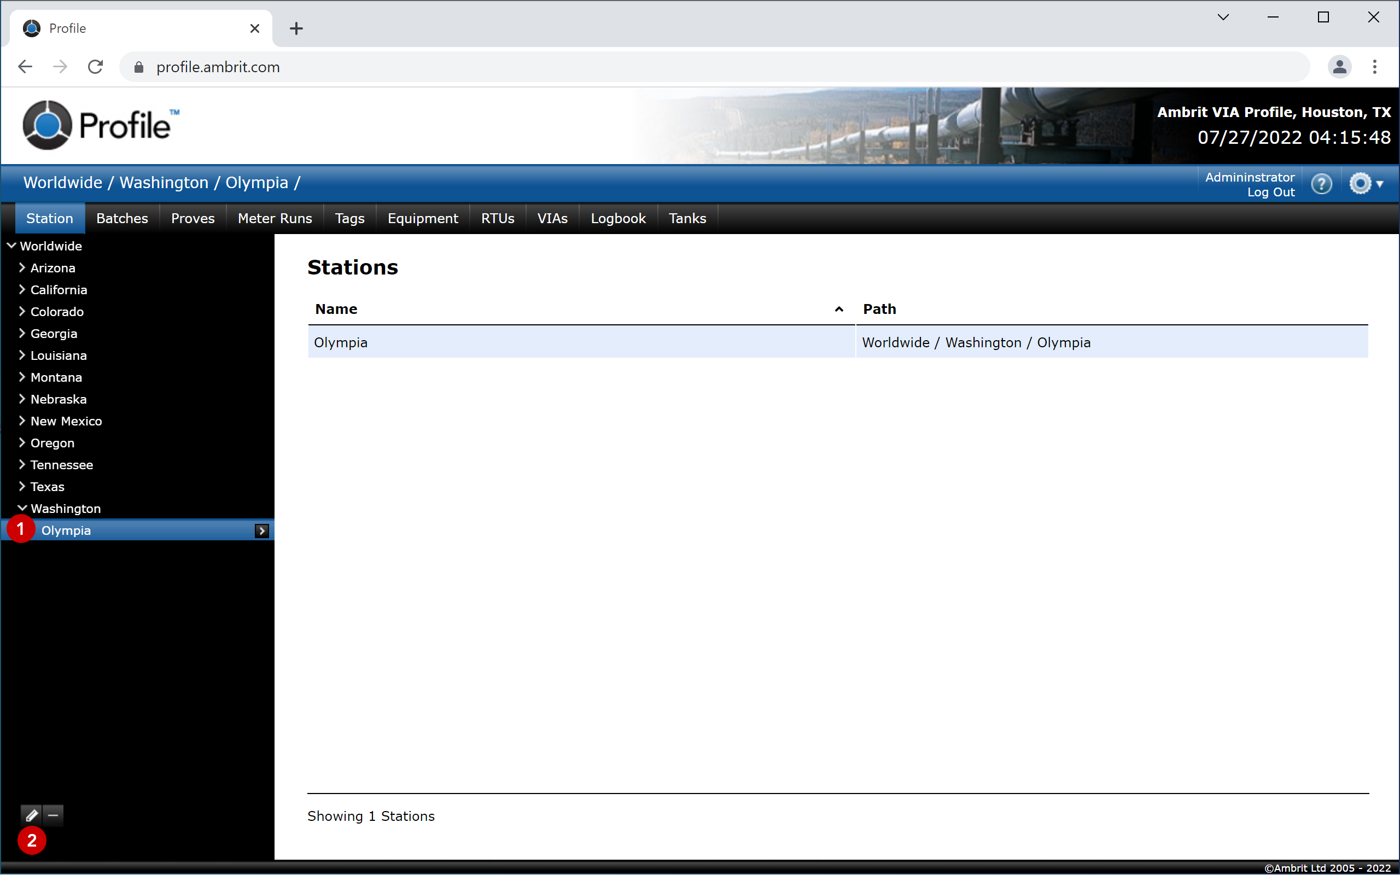Image resolution: width=1400 pixels, height=875 pixels.
Task: Open the Logbook tab
Action: 618,218
